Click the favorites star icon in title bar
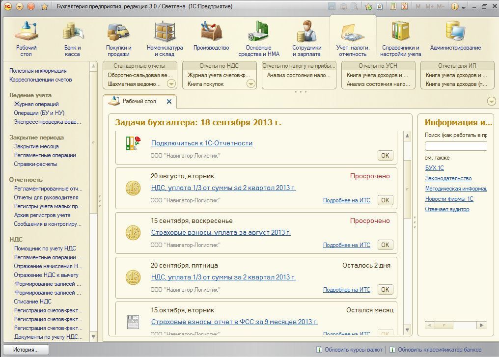This screenshot has width=499, height=357. click(x=45, y=6)
